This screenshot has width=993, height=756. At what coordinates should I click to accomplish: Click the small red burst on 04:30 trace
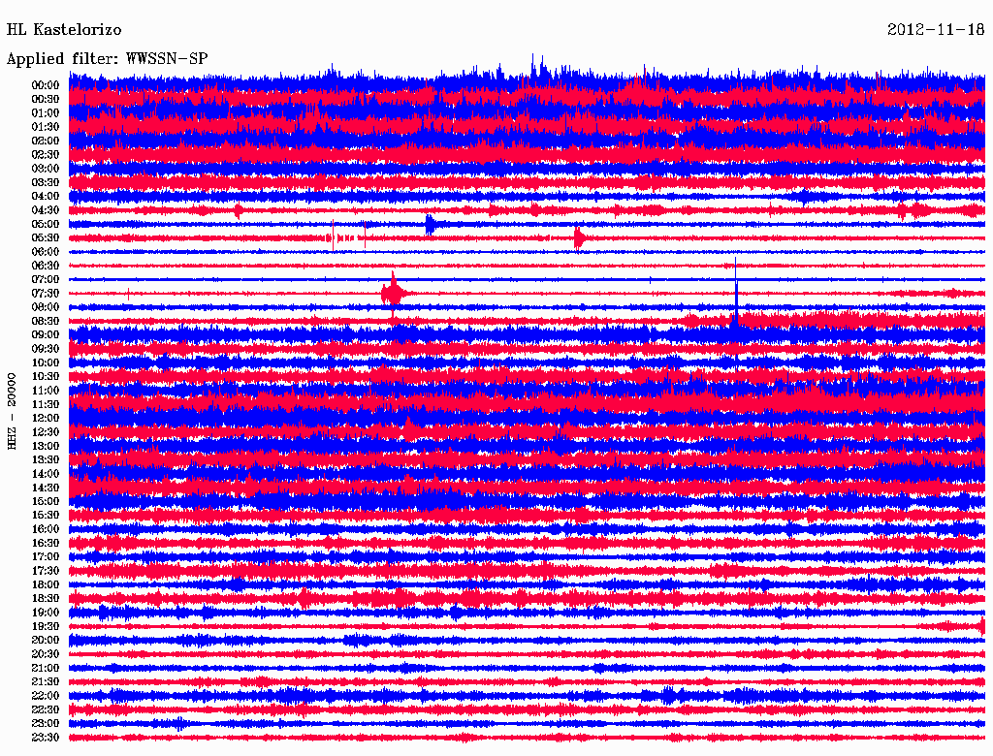click(x=239, y=210)
